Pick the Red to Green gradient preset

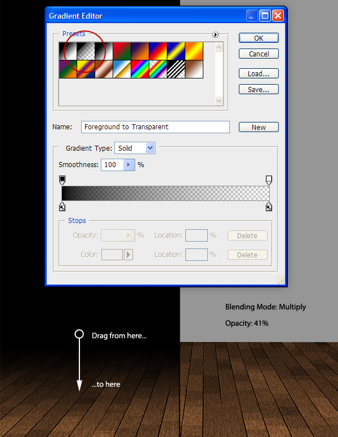[122, 51]
